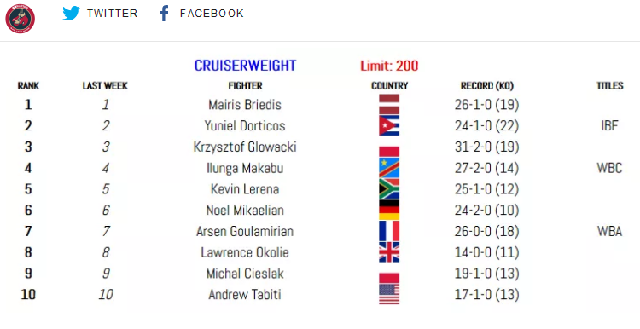Select the CRUISERWEIGHT division heading
The image size is (640, 329).
[x=245, y=66]
